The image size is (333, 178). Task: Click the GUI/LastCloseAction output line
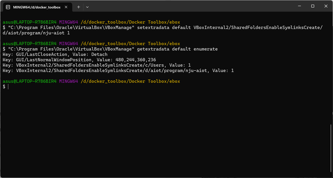[x=55, y=54]
